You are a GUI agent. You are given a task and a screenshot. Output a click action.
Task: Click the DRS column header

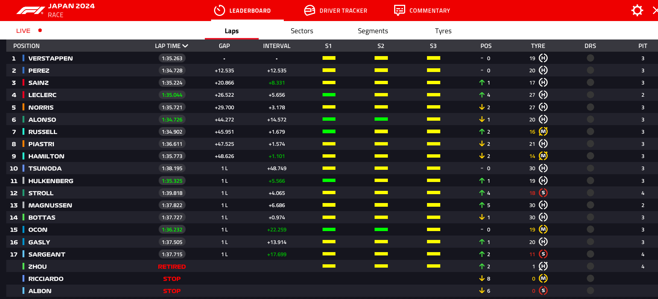(590, 46)
